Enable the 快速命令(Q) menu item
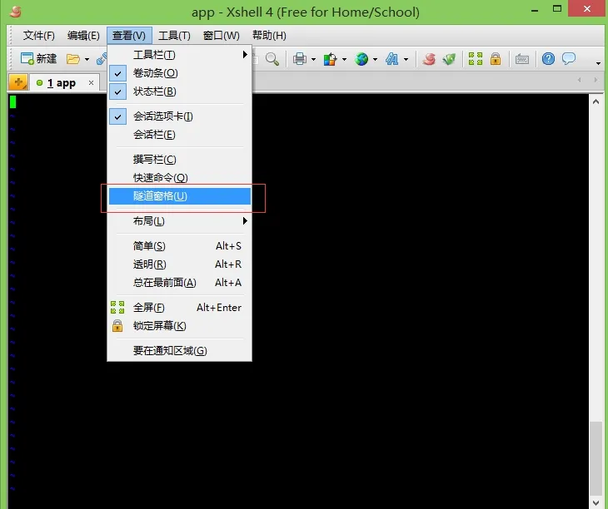Screen dimensions: 608x509 (x=180, y=178)
